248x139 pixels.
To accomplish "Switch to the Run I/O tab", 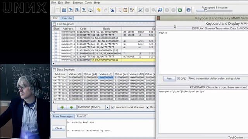I will coord(81,117).
